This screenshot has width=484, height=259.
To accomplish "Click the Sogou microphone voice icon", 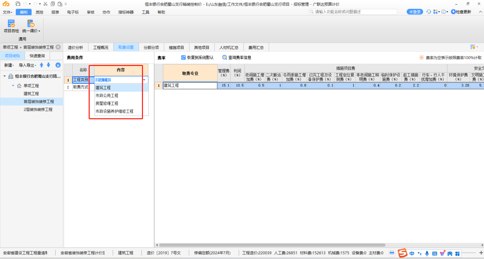I will pos(427,253).
